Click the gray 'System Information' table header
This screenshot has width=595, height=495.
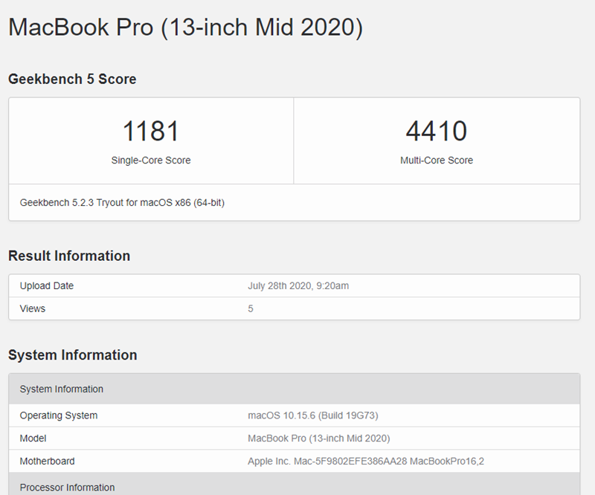pyautogui.click(x=295, y=389)
